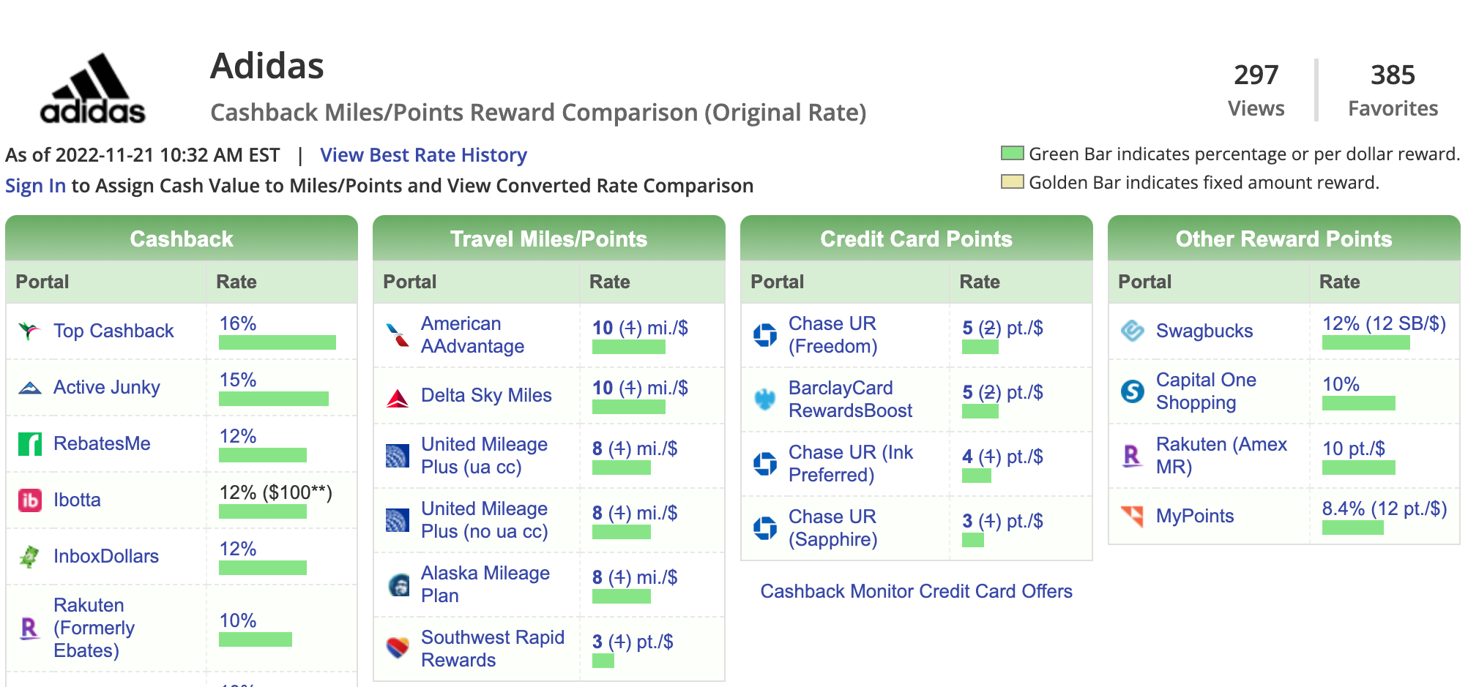This screenshot has width=1468, height=687.
Task: Click the Delta Sky Miles red icon
Action: click(x=398, y=396)
